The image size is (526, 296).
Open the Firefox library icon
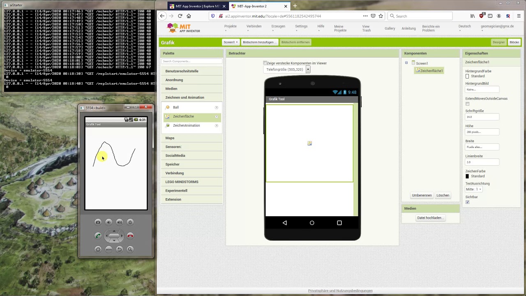point(473,16)
